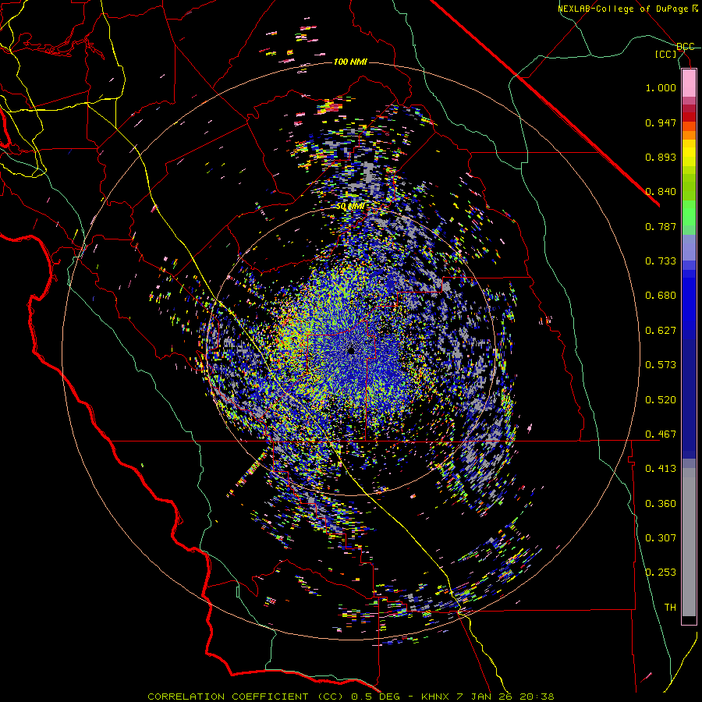Viewport: 702px width, 702px height.
Task: Click the 0.360 scale value
Action: tap(661, 504)
